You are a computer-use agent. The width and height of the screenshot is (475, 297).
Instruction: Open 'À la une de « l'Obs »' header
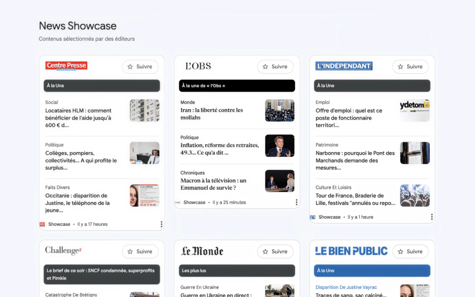pyautogui.click(x=237, y=86)
